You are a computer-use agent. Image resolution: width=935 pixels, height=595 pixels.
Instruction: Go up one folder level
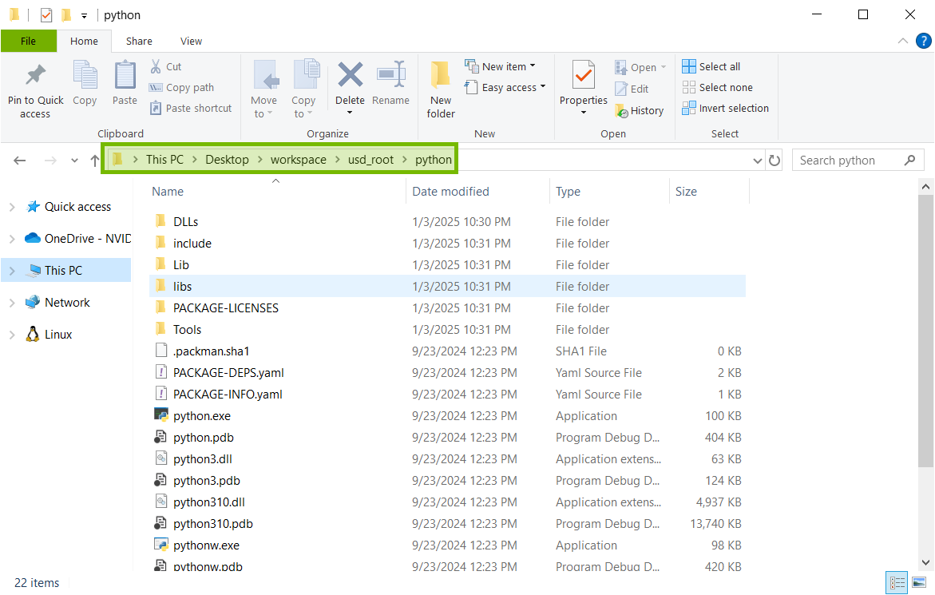95,161
